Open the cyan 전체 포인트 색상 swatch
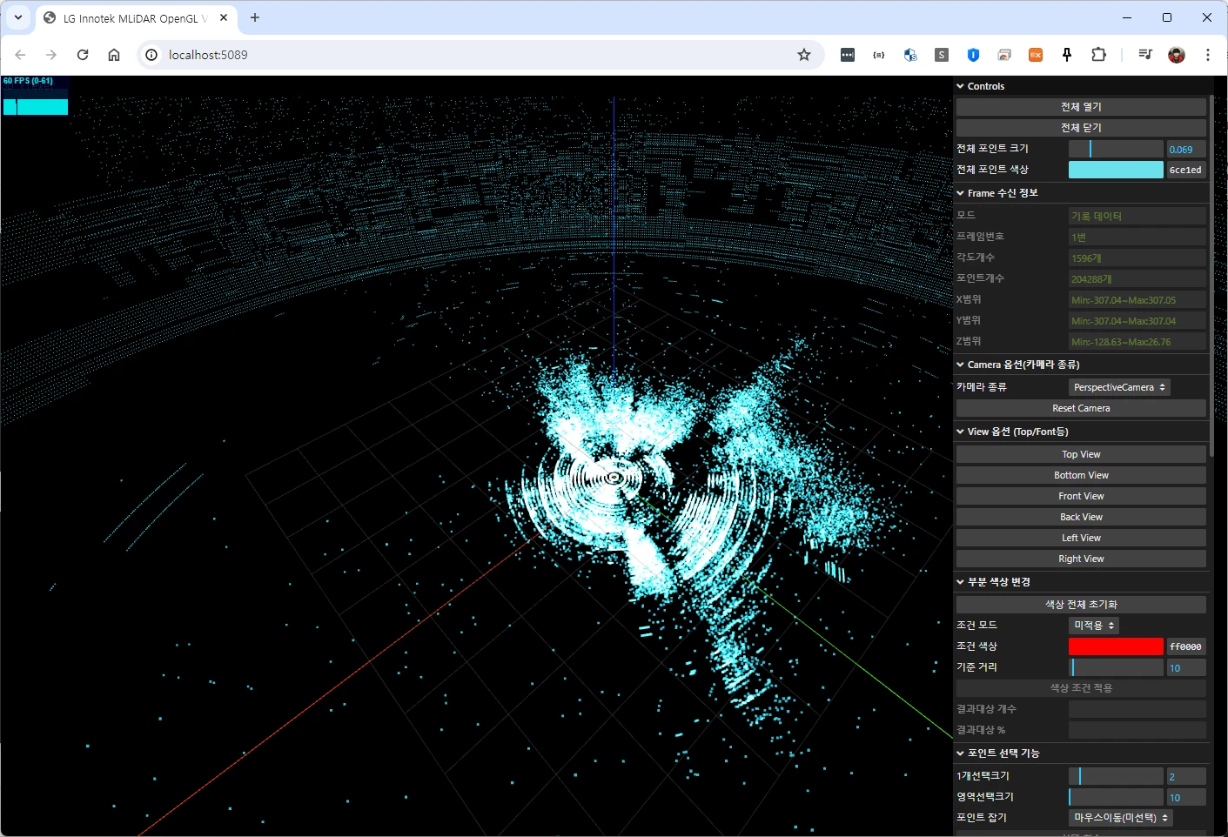 click(1116, 170)
